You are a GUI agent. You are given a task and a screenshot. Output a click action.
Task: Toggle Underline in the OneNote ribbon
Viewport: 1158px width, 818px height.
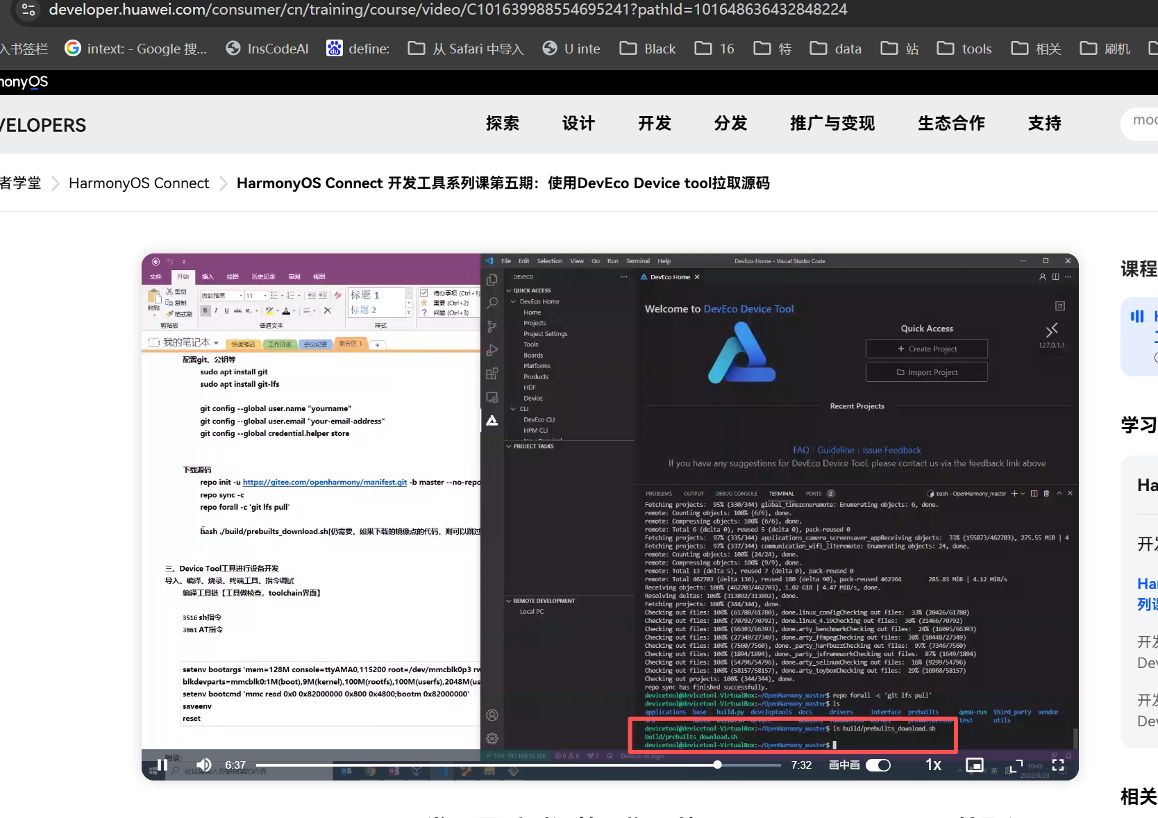226,310
